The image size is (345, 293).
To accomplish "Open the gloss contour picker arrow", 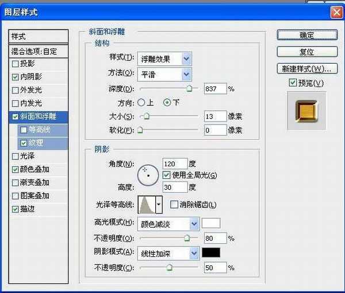I will [159, 204].
